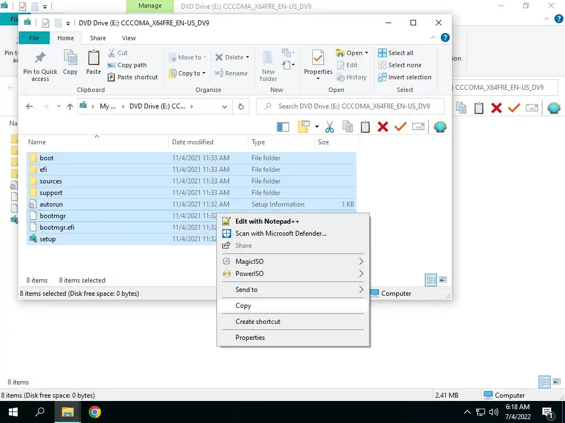
Task: Click the red X Delete icon
Action: (x=383, y=127)
